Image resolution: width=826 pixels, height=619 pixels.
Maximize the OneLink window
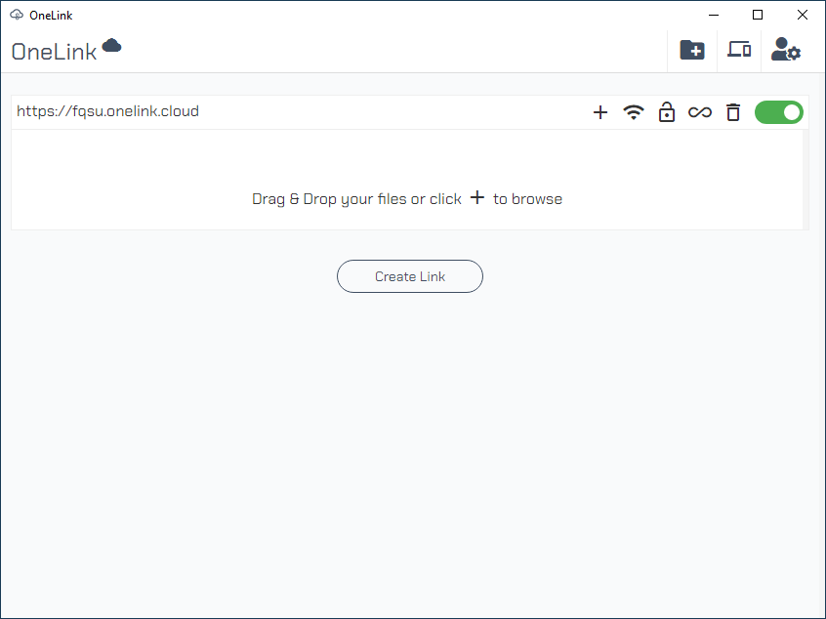pyautogui.click(x=758, y=15)
